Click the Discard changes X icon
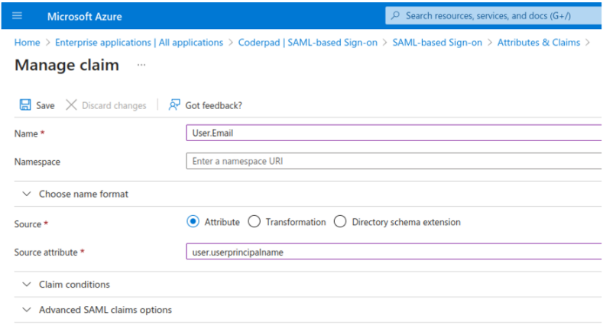Image resolution: width=603 pixels, height=325 pixels. coord(71,105)
